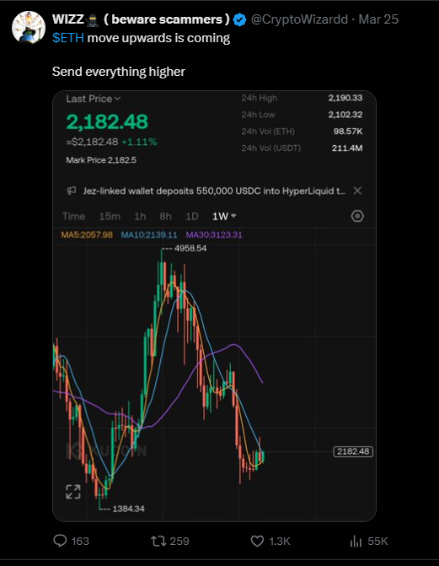This screenshot has width=439, height=566.
Task: Click the 163 replies count
Action: point(80,541)
